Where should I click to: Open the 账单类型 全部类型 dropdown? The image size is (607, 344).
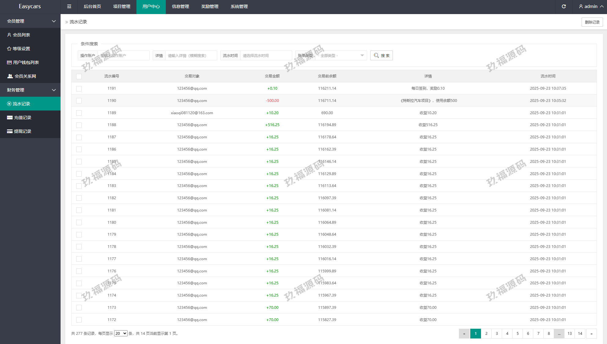pyautogui.click(x=341, y=55)
